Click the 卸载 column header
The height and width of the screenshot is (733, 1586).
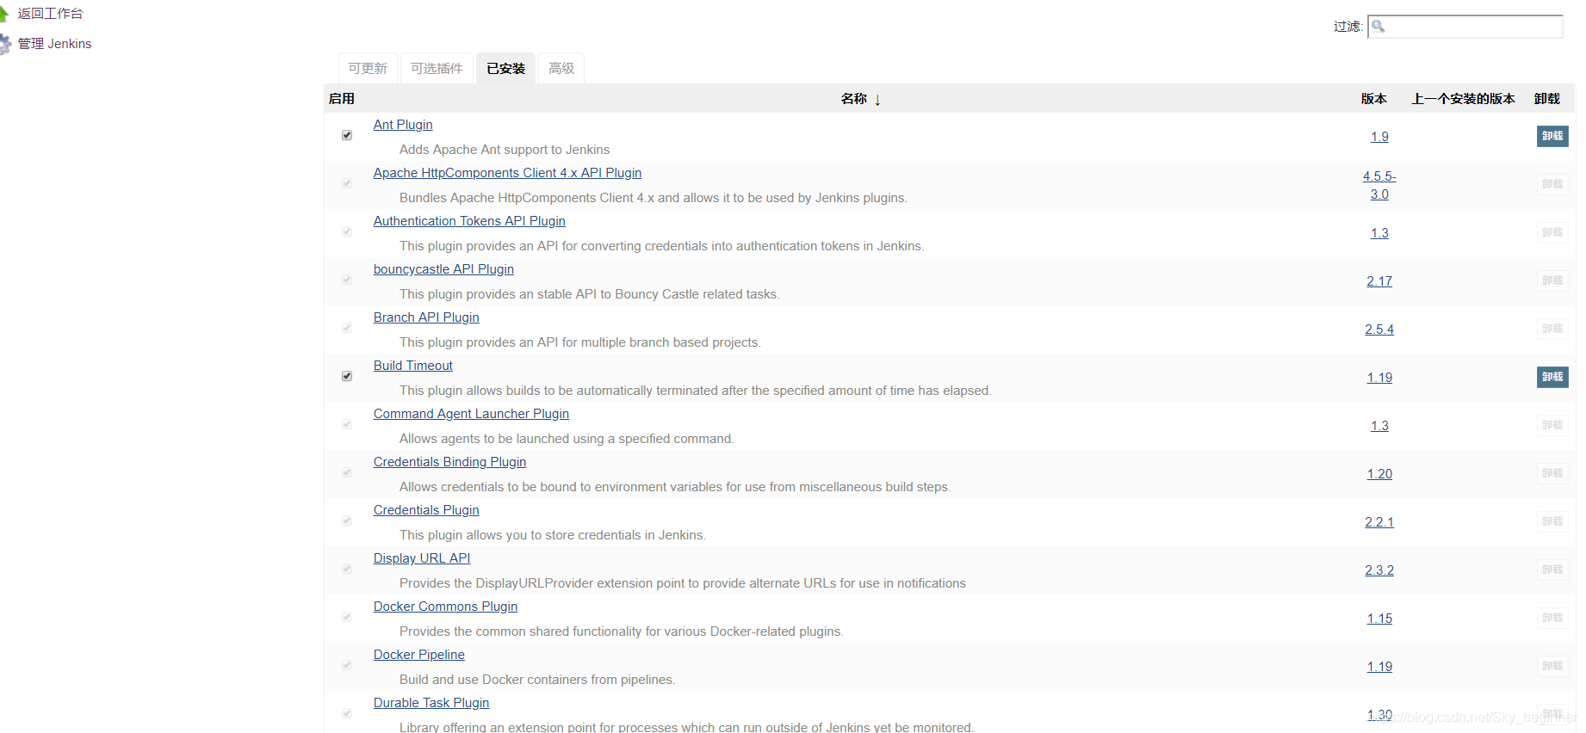point(1546,99)
